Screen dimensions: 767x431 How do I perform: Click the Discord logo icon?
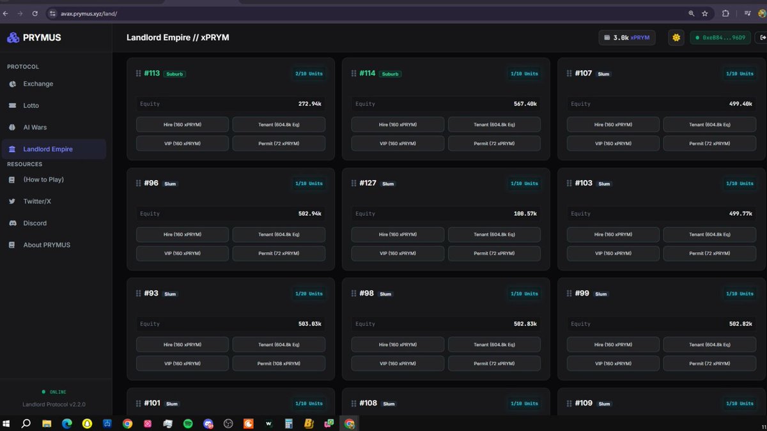click(12, 223)
